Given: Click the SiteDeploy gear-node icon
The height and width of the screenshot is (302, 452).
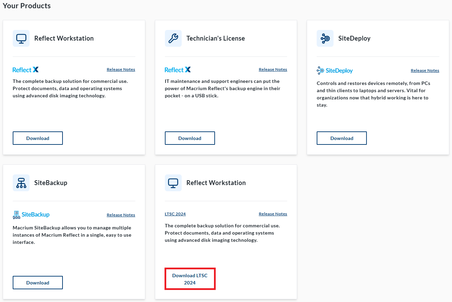Looking at the screenshot, I should [x=325, y=38].
